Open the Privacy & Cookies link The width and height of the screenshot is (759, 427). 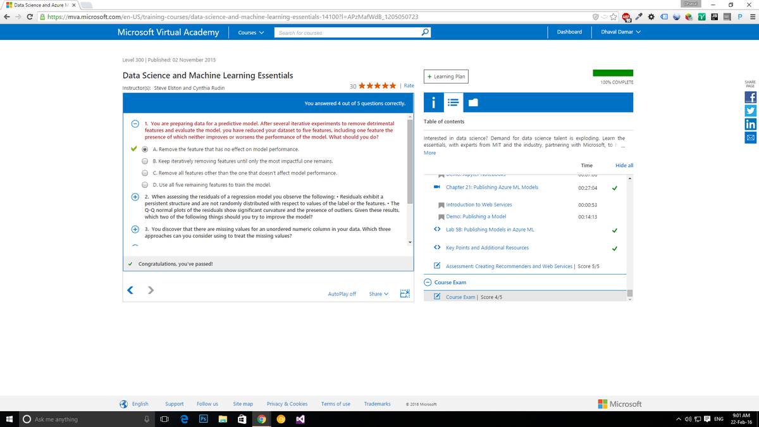287,404
